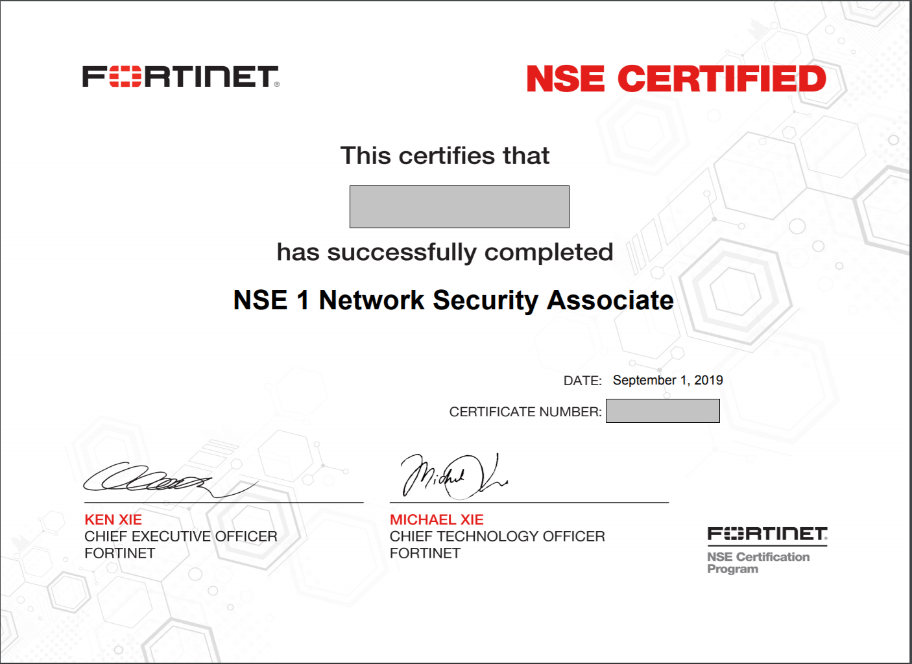Click the Fortinet logo at top left
Image resolution: width=912 pixels, height=664 pixels.
point(180,77)
